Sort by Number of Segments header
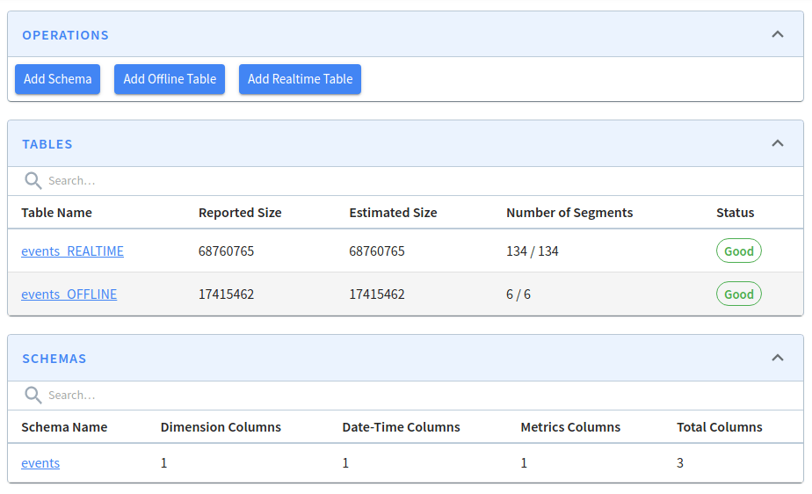The width and height of the screenshot is (812, 494). click(569, 213)
